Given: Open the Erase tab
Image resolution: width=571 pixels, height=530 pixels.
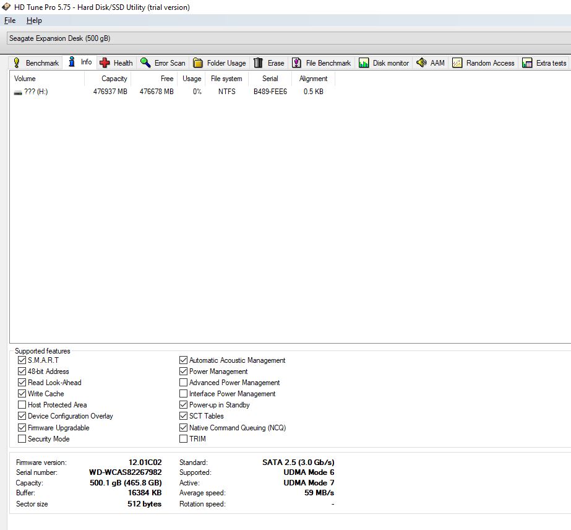Looking at the screenshot, I should tap(269, 63).
